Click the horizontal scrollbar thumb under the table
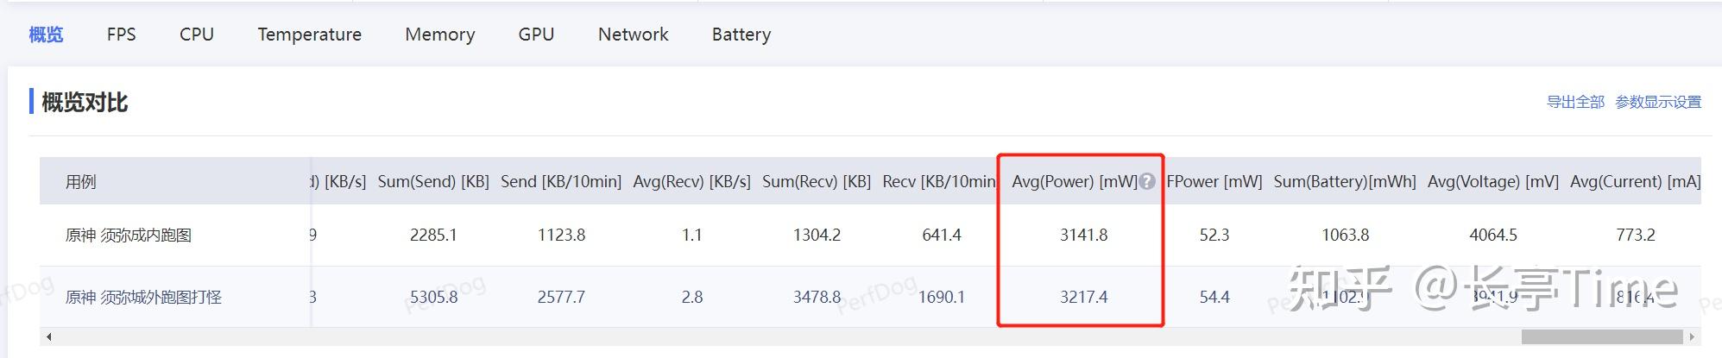Image resolution: width=1722 pixels, height=358 pixels. point(1601,336)
